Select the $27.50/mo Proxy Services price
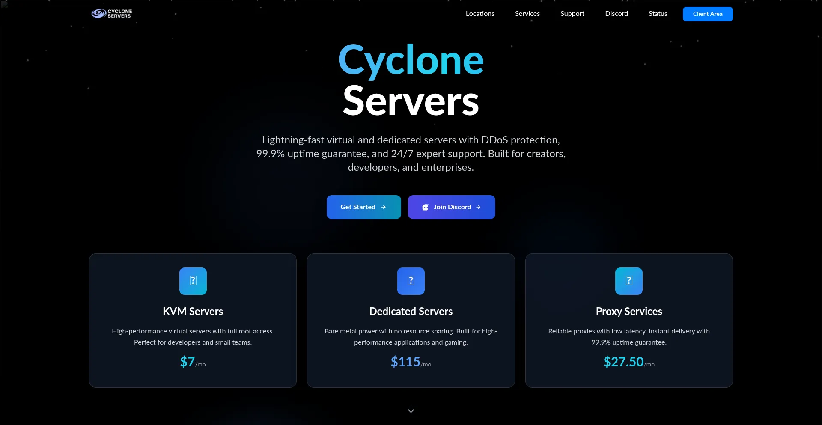The height and width of the screenshot is (425, 822). [x=628, y=362]
